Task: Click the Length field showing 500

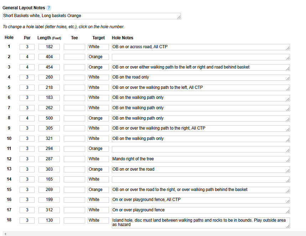Action: tap(49, 118)
